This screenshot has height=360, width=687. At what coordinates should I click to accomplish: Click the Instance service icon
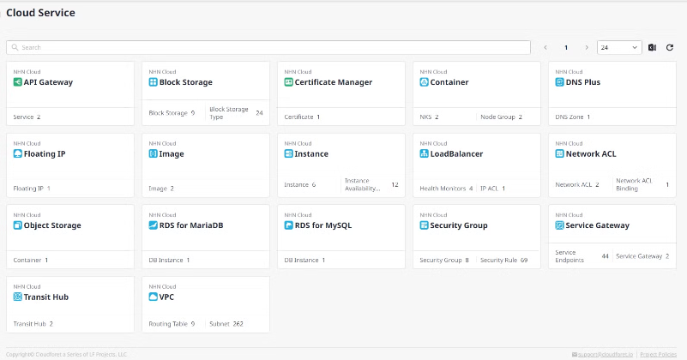(x=288, y=153)
